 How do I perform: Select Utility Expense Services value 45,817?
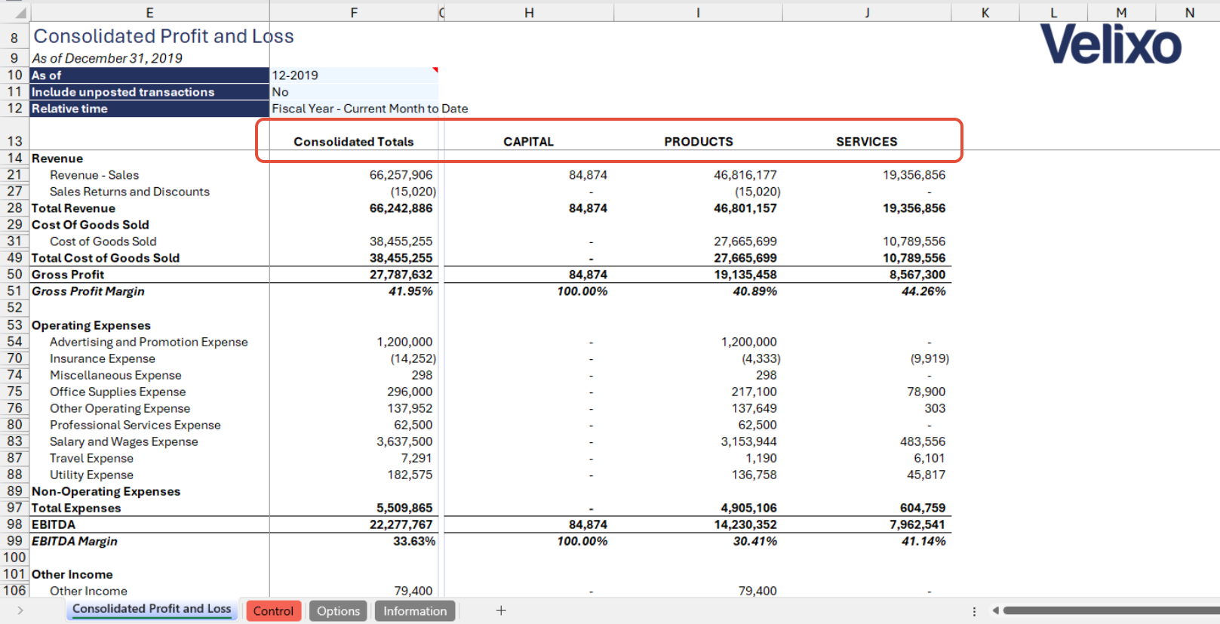click(926, 475)
